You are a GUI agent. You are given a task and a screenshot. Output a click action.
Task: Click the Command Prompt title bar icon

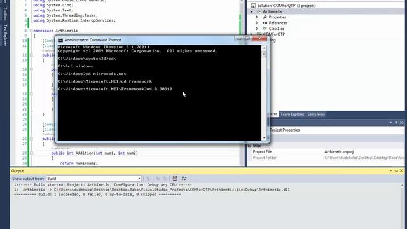(60, 40)
